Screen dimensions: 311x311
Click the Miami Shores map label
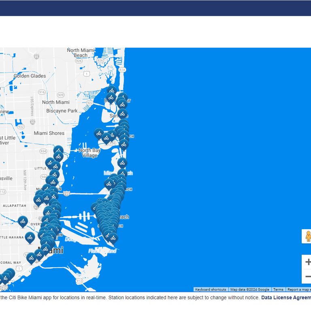pyautogui.click(x=49, y=133)
